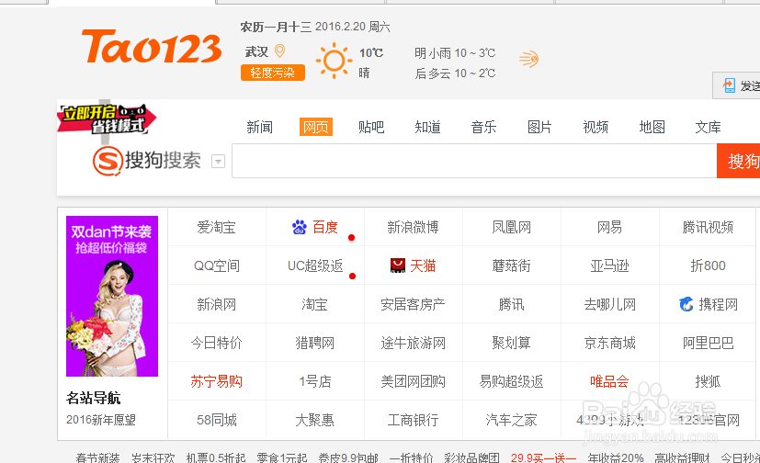Click the sunny weather icon
The width and height of the screenshot is (760, 463).
pos(334,61)
